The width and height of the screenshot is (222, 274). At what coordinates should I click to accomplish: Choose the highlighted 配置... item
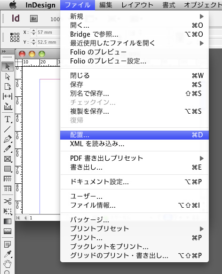[x=135, y=135]
